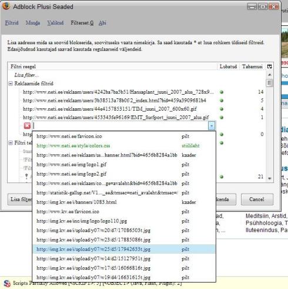The height and width of the screenshot is (289, 288).
Task: Open the column picker icon in header
Action: pos(269,67)
